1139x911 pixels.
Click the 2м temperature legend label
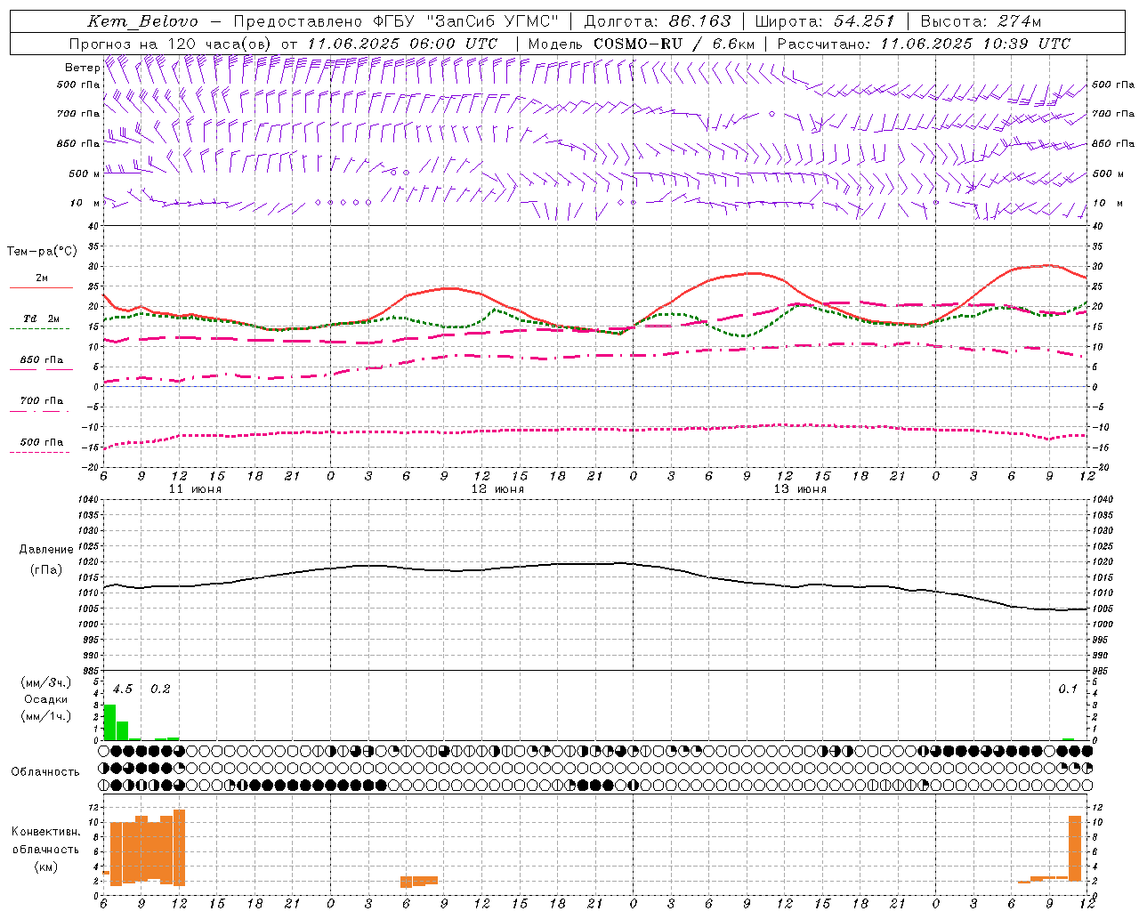pyautogui.click(x=42, y=278)
